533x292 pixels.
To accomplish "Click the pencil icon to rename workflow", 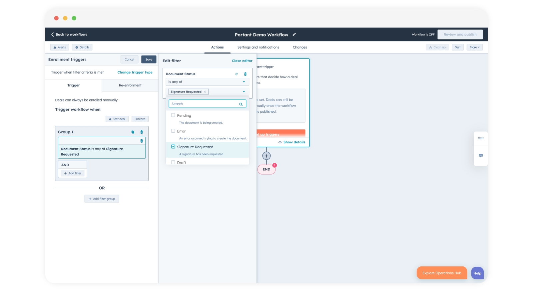I will click(x=294, y=35).
